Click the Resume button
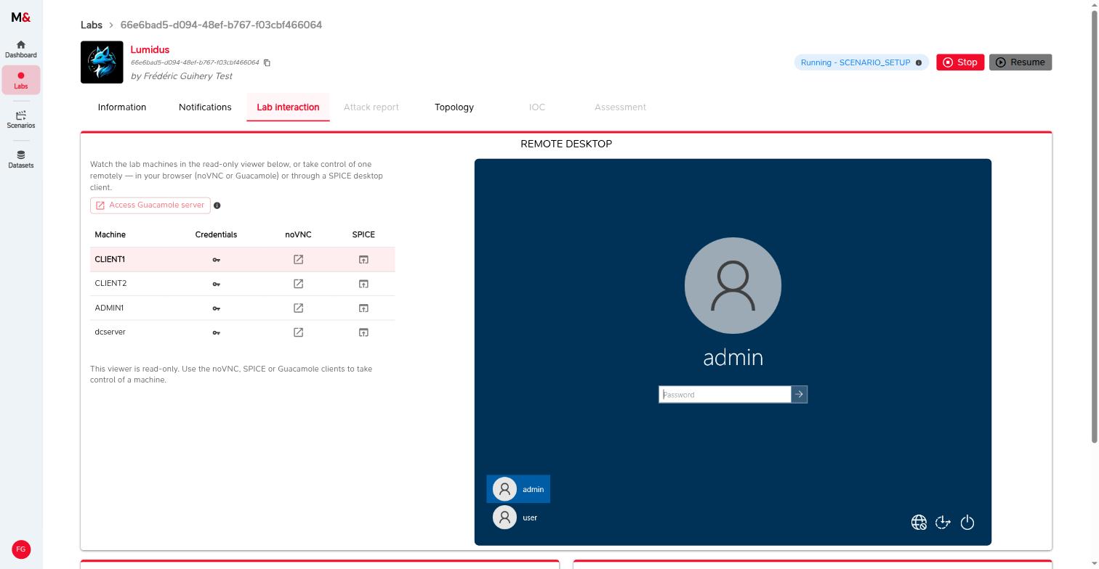 coord(1020,62)
